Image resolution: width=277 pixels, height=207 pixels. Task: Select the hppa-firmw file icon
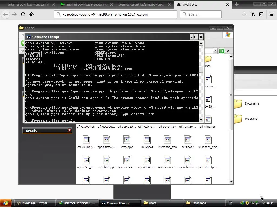click(106, 140)
